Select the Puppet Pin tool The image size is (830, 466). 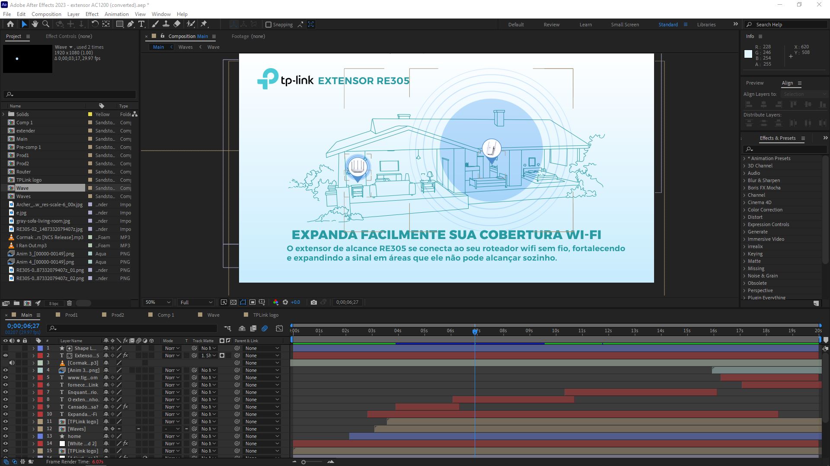coord(204,24)
